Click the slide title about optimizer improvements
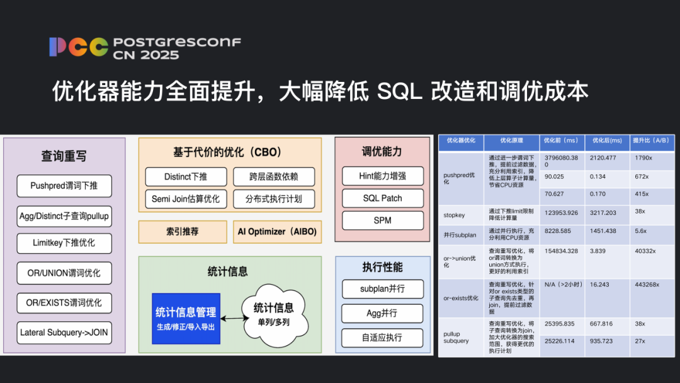 click(320, 91)
